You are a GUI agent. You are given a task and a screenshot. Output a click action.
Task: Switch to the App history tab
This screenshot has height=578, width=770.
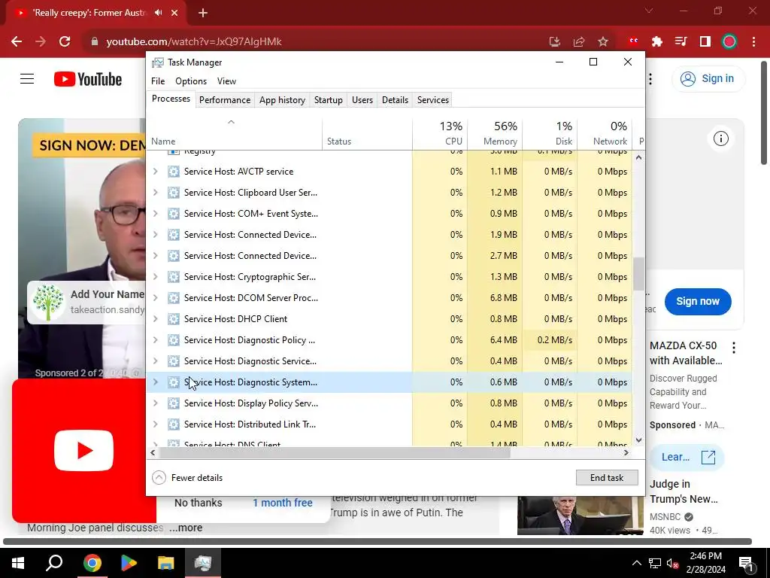point(282,100)
